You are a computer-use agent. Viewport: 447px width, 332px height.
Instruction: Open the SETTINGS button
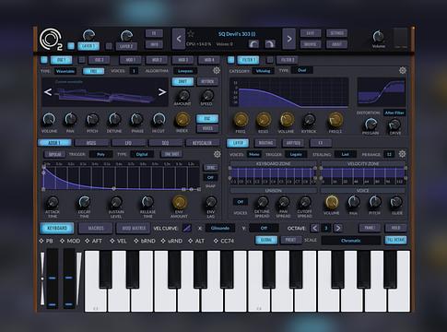click(336, 33)
